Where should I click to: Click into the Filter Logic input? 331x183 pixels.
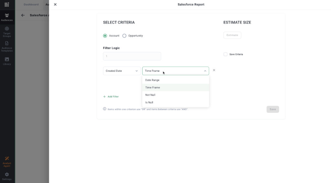132,56
